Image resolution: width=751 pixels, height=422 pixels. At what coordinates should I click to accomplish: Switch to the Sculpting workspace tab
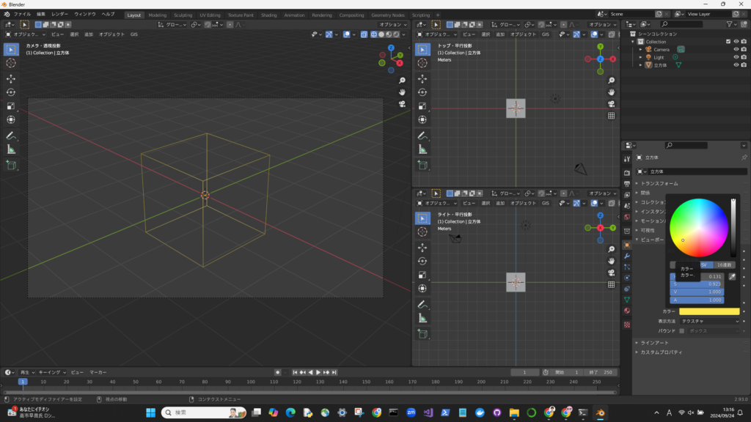click(184, 15)
